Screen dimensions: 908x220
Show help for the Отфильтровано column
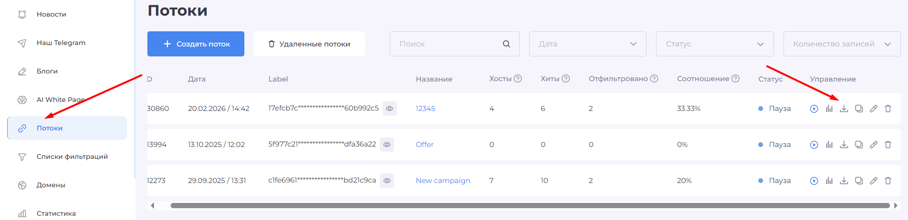click(654, 79)
